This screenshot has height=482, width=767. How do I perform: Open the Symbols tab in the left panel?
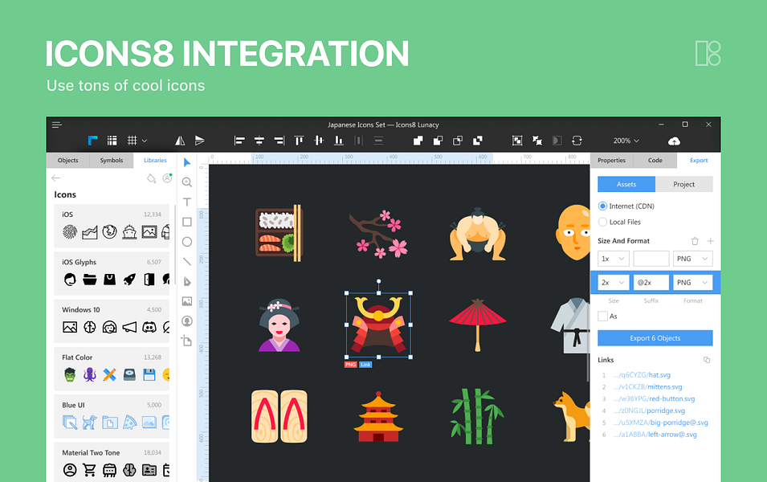(111, 160)
